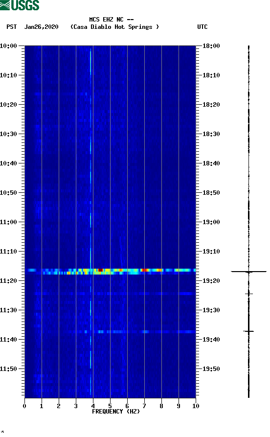Click the 8 Hz frequency axis label
The width and height of the screenshot is (270, 437).
pyautogui.click(x=161, y=406)
